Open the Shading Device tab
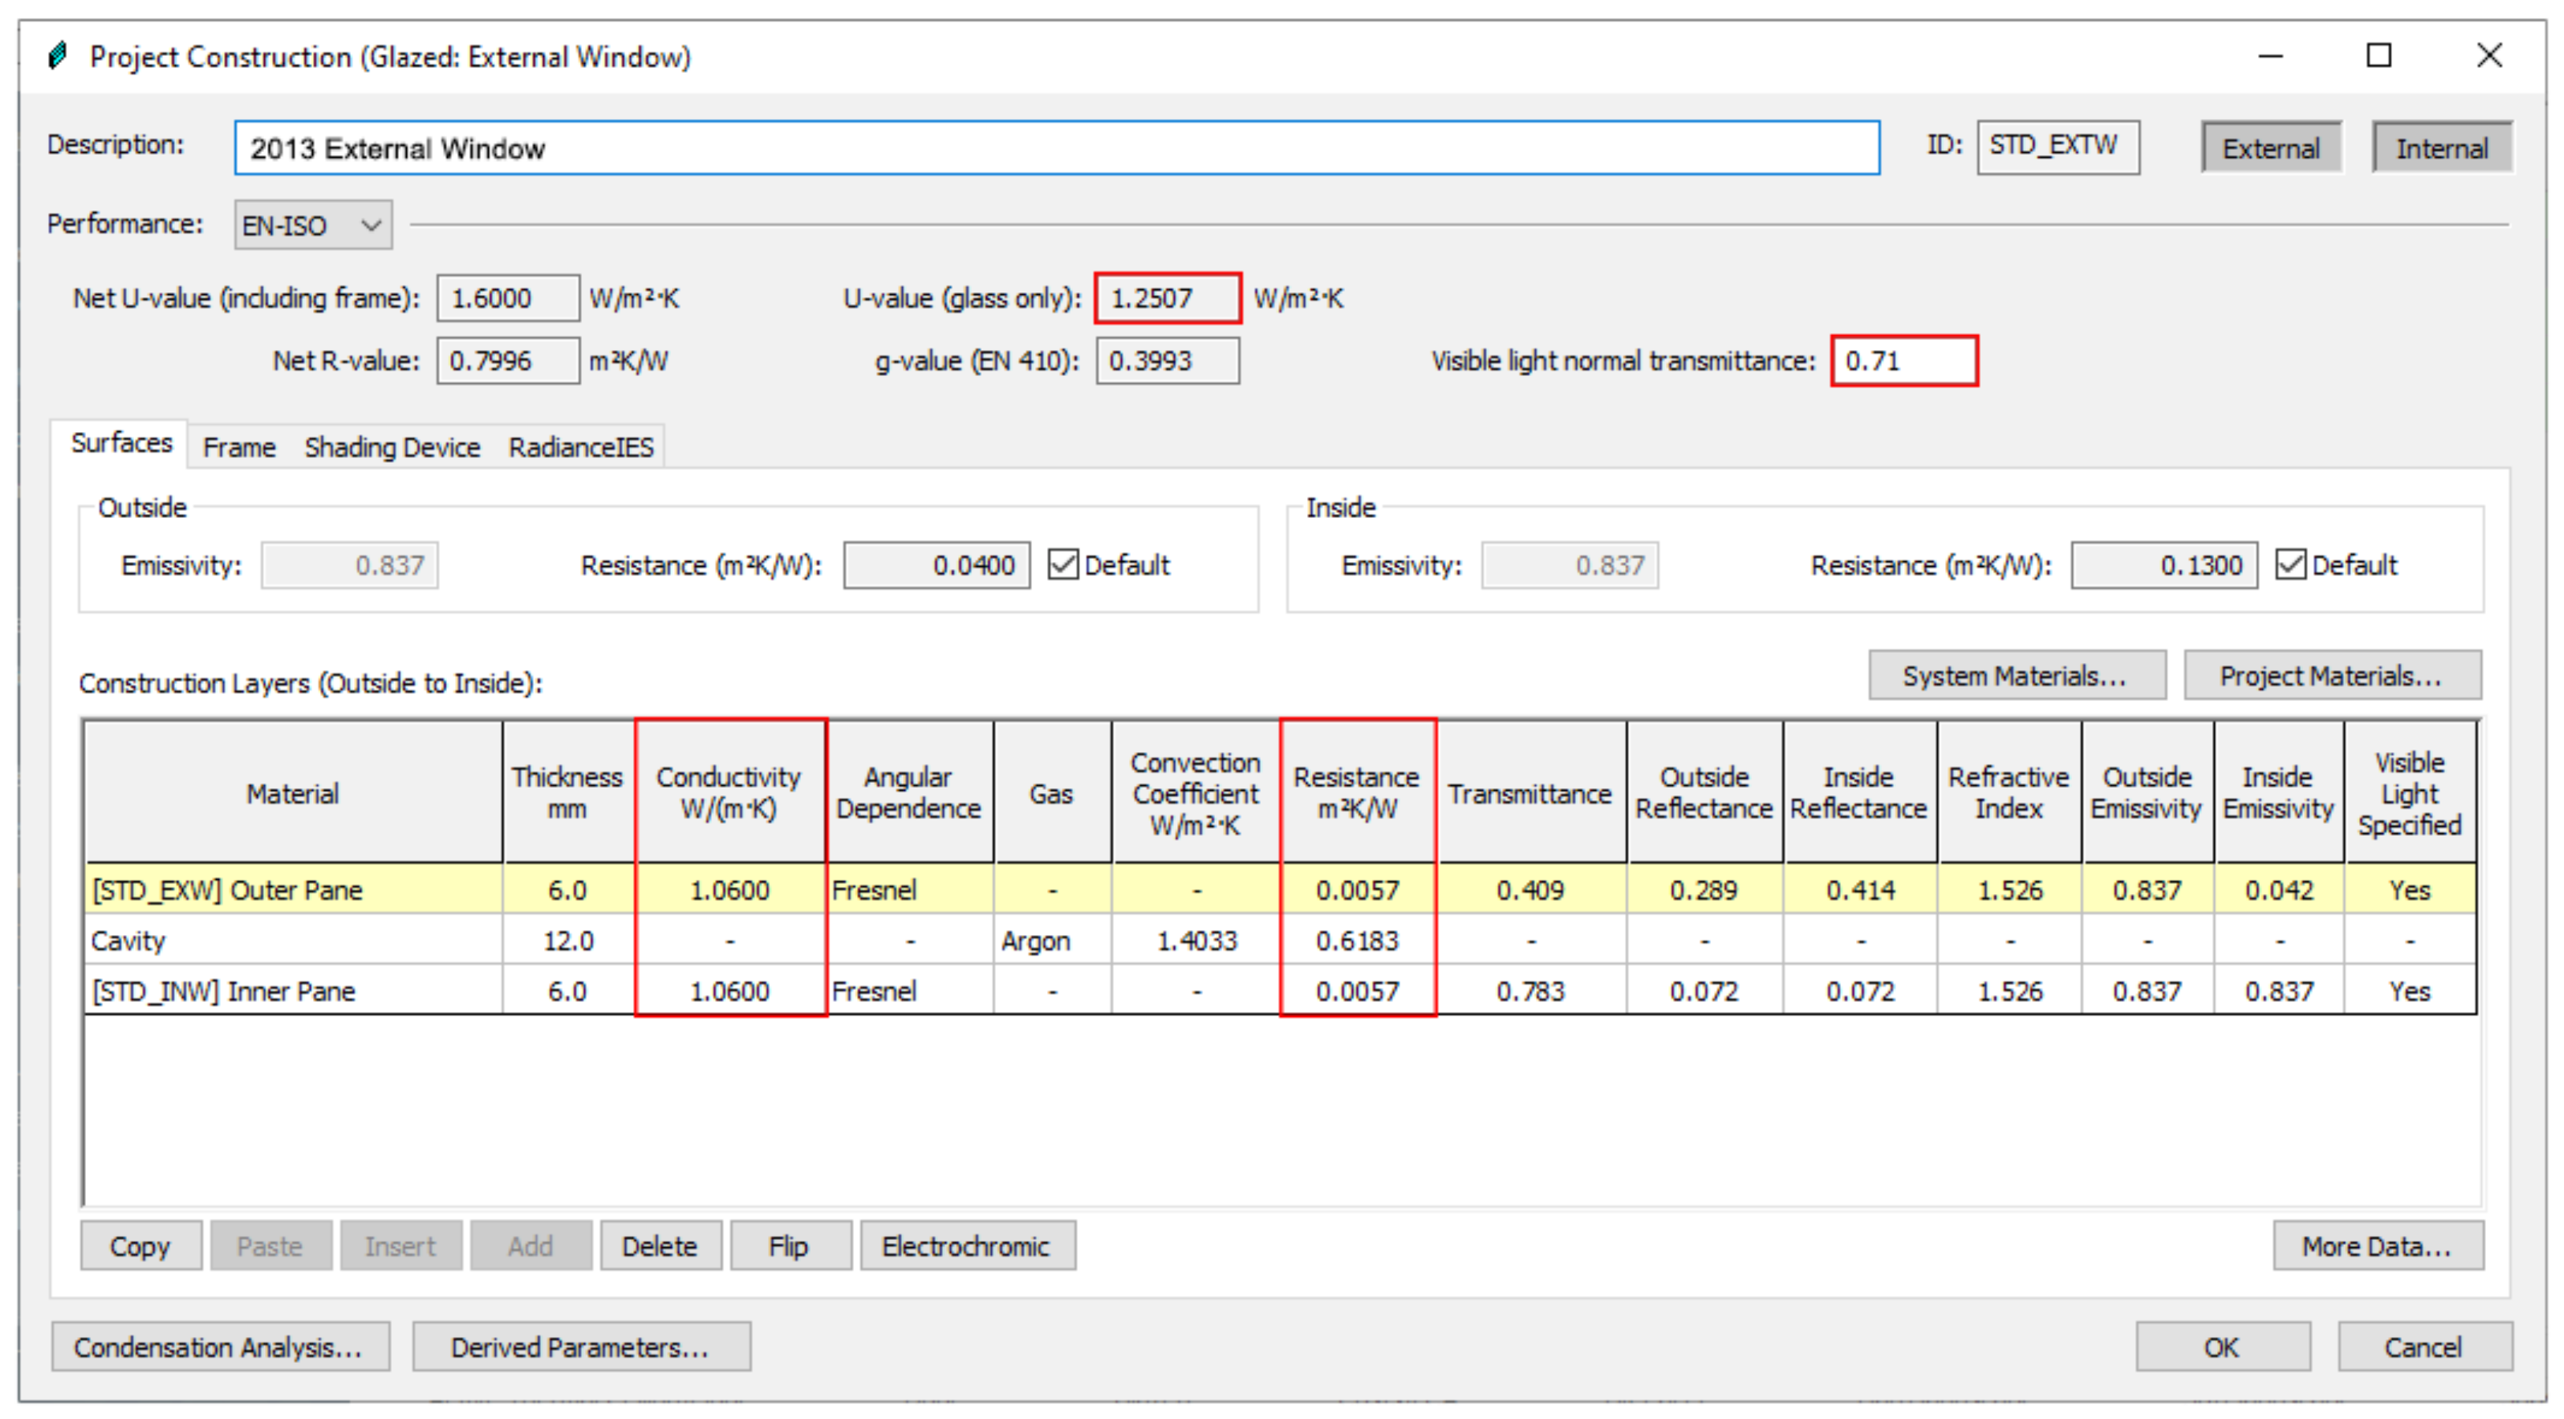Viewport: 2564px width, 1419px height. point(392,448)
